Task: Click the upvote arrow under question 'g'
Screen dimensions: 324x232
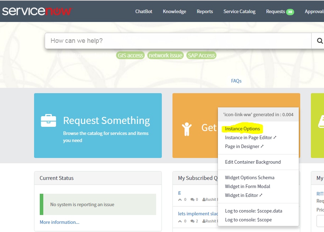Action: (180, 199)
